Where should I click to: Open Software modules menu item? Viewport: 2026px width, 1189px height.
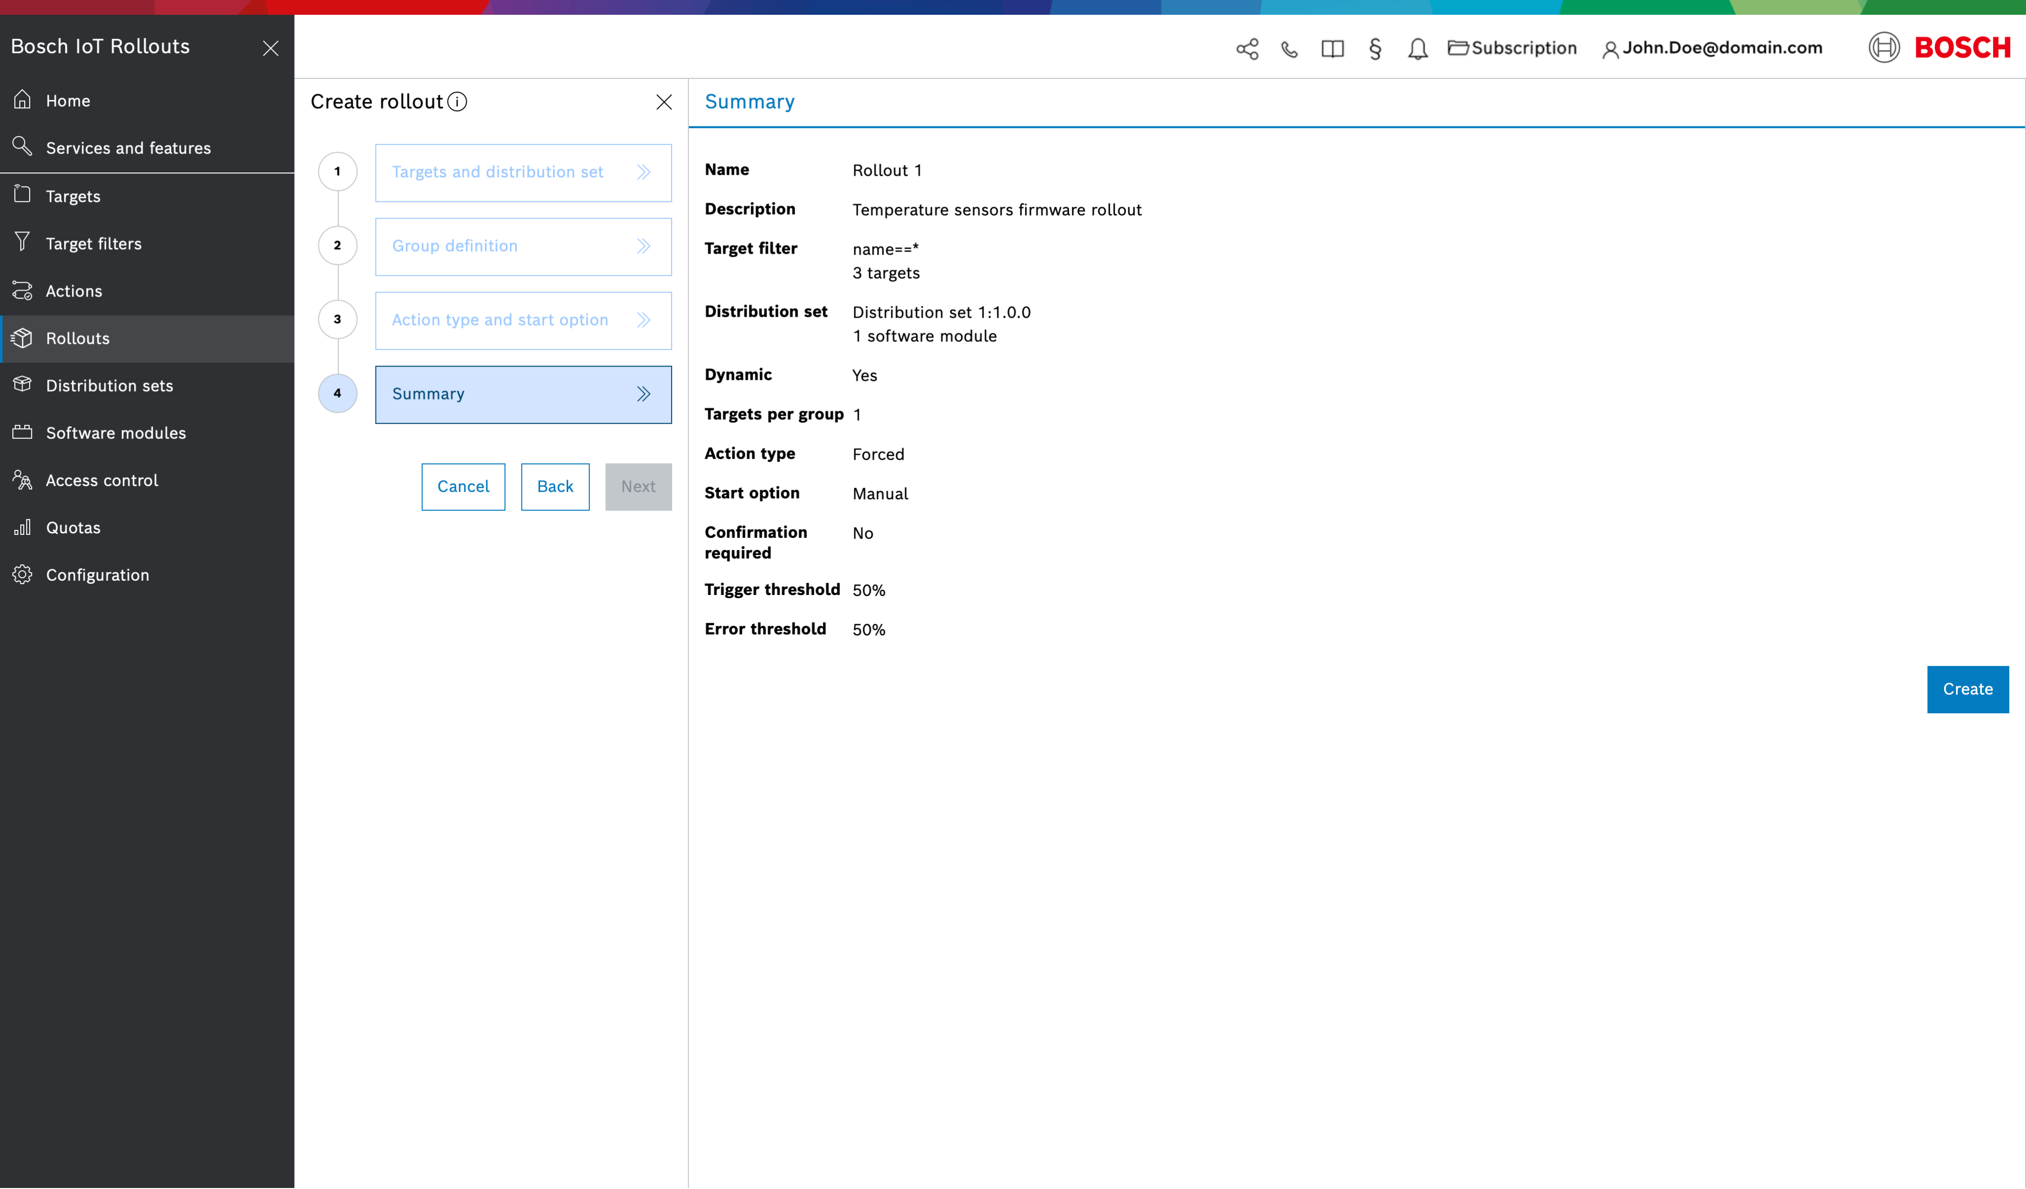147,433
